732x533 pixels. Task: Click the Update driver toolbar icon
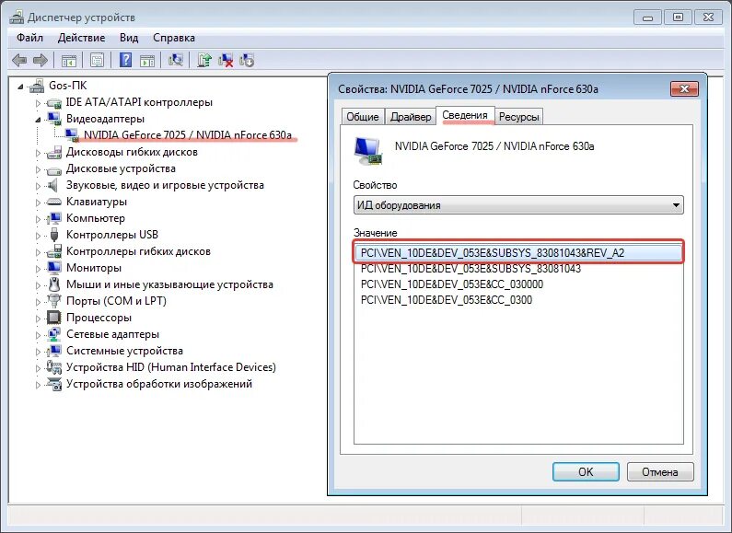204,60
